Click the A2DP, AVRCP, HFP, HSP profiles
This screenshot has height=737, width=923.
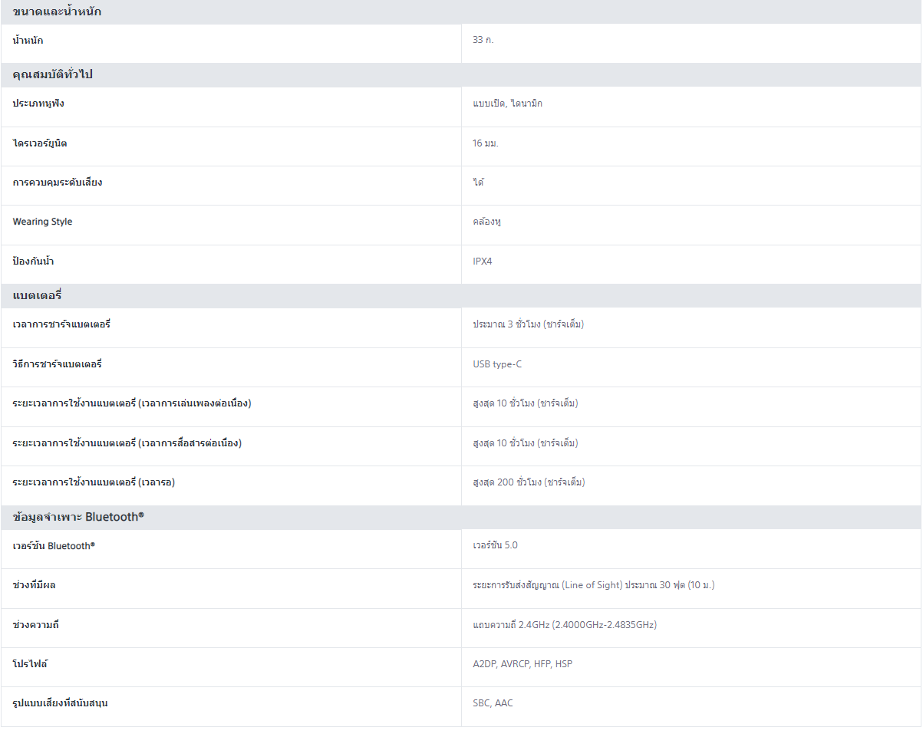click(x=522, y=663)
